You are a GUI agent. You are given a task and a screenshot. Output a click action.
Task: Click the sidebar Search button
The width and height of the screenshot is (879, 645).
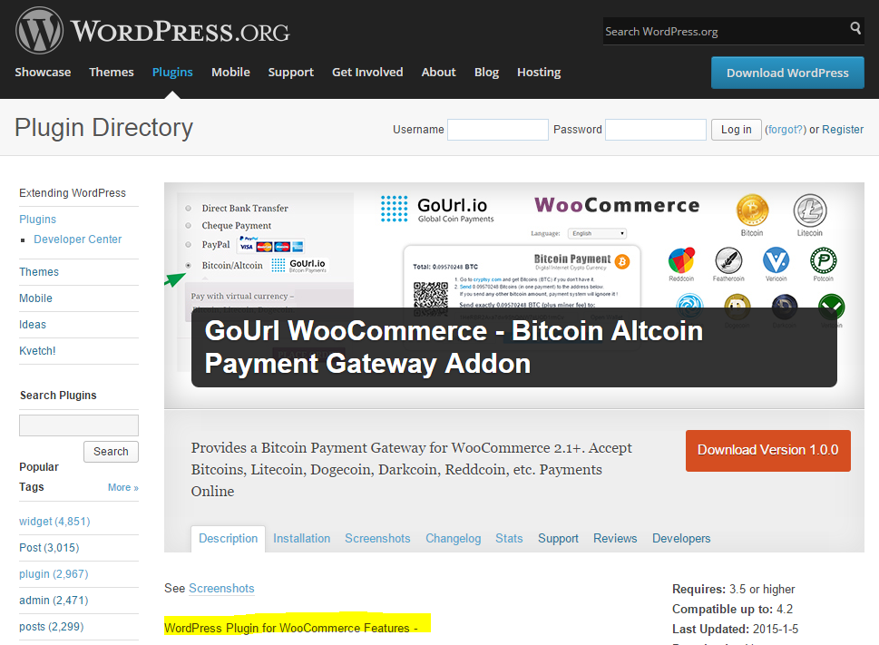pos(111,452)
